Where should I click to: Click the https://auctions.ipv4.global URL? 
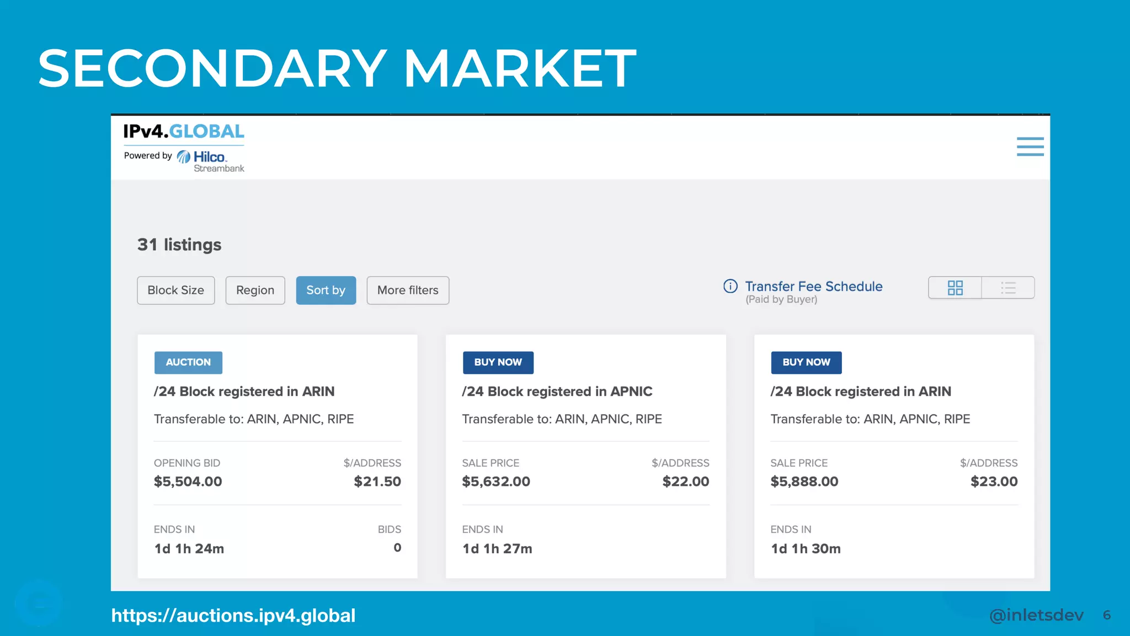(x=233, y=616)
